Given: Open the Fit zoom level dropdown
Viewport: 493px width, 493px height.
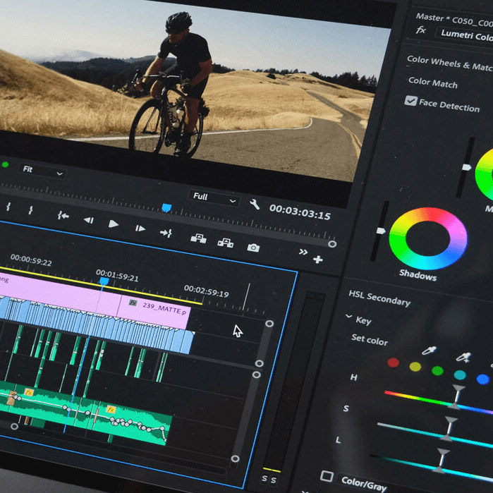Looking at the screenshot, I should [x=42, y=171].
